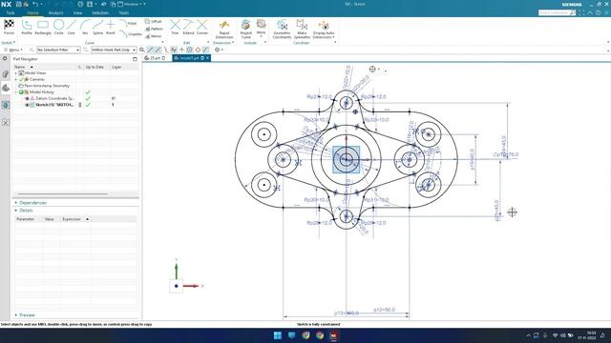This screenshot has width=611, height=343.
Task: Click the Chrome icon on the taskbar
Action: pos(320,335)
